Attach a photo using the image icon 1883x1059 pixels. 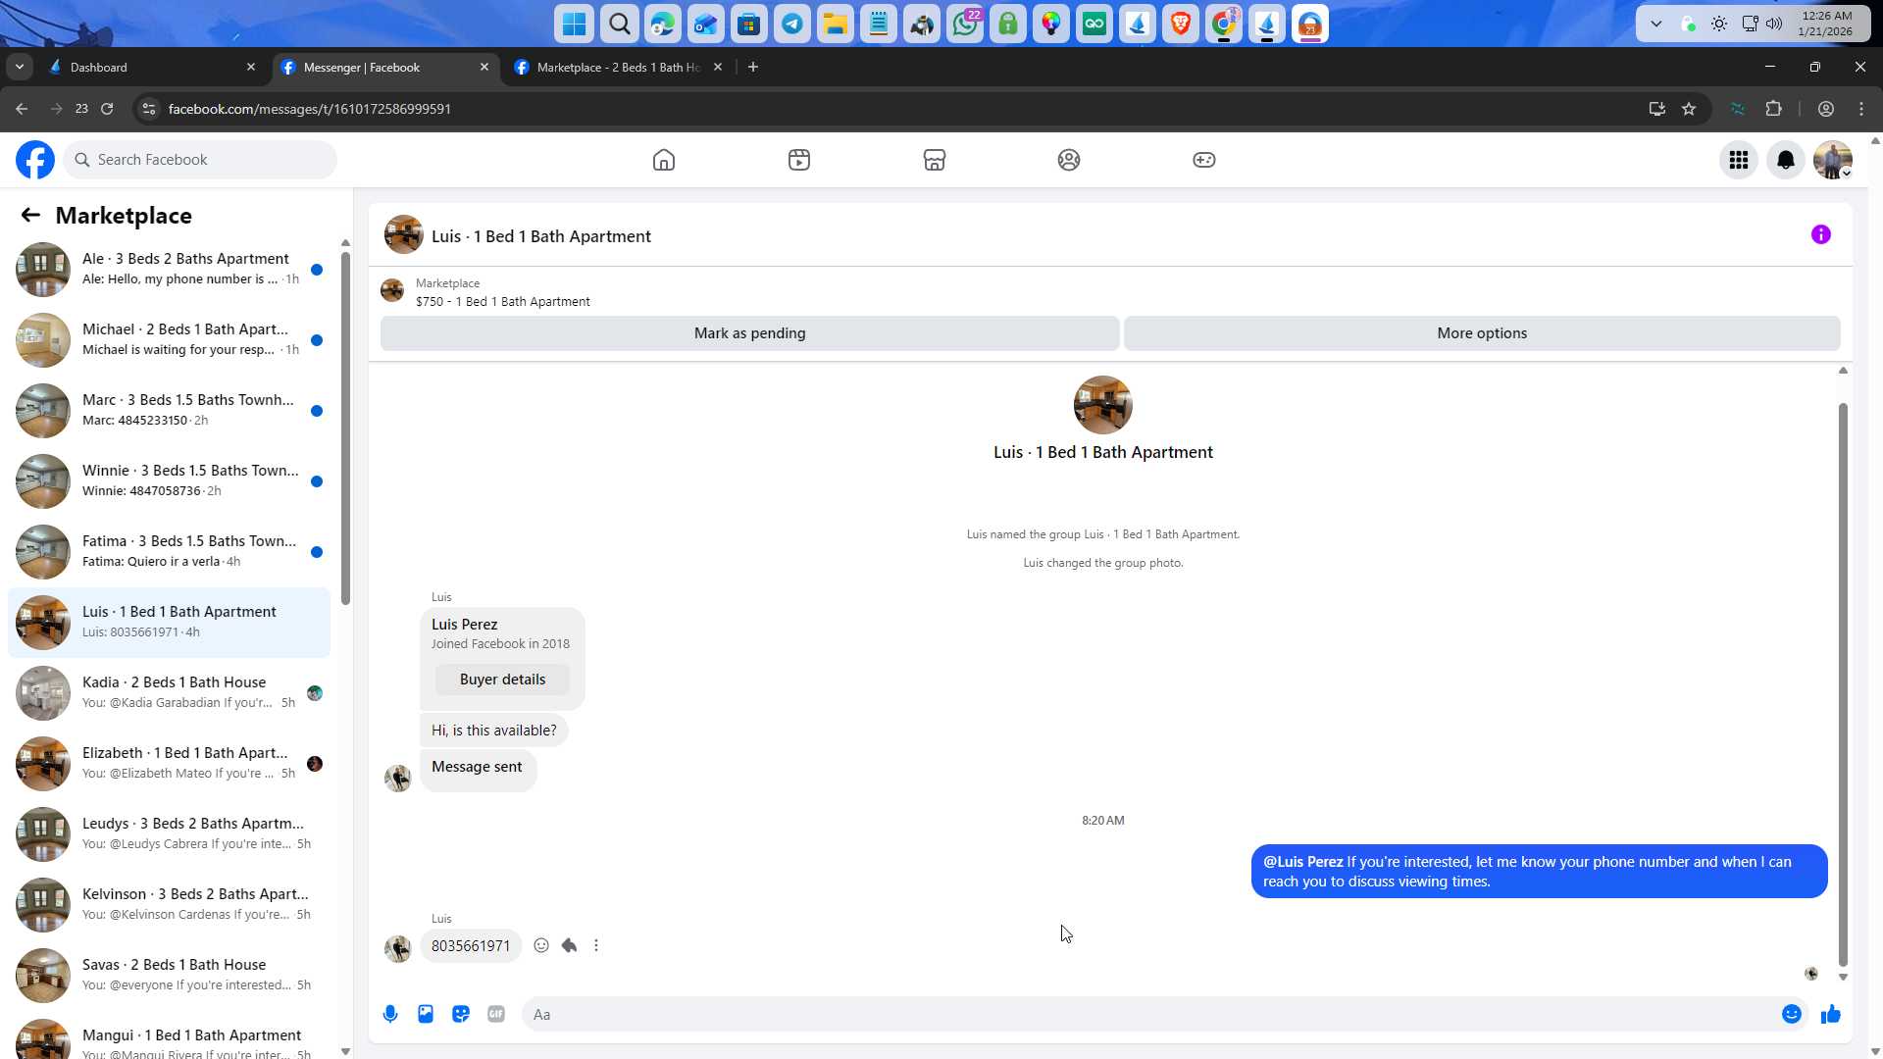click(426, 1014)
